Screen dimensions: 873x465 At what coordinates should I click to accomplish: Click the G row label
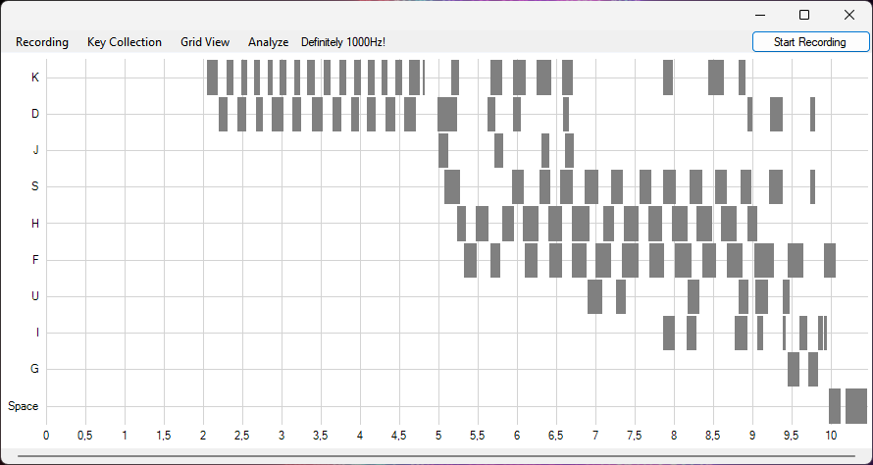tap(34, 369)
